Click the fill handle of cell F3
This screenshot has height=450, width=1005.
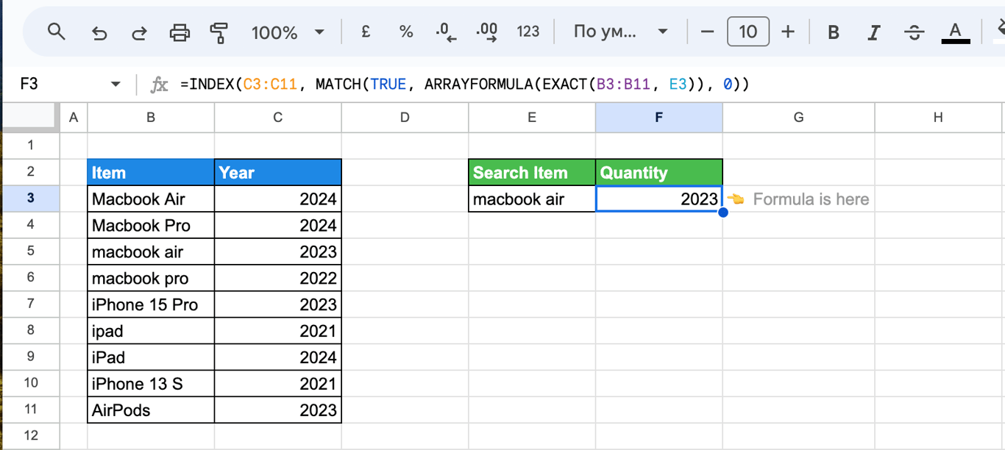point(722,213)
